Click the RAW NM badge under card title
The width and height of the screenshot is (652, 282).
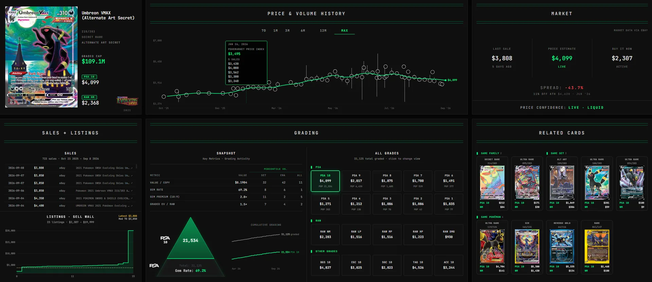89,97
